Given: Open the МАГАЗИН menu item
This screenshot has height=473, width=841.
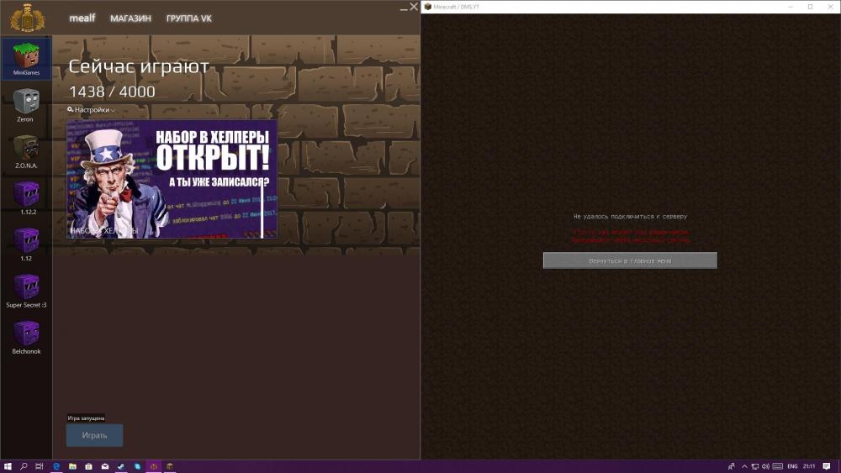Looking at the screenshot, I should 130,18.
